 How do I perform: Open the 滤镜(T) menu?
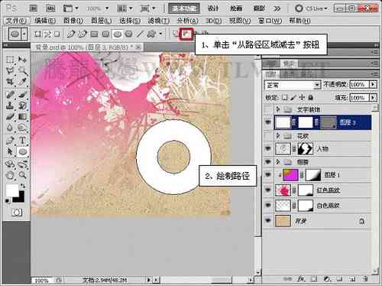pyautogui.click(x=158, y=21)
